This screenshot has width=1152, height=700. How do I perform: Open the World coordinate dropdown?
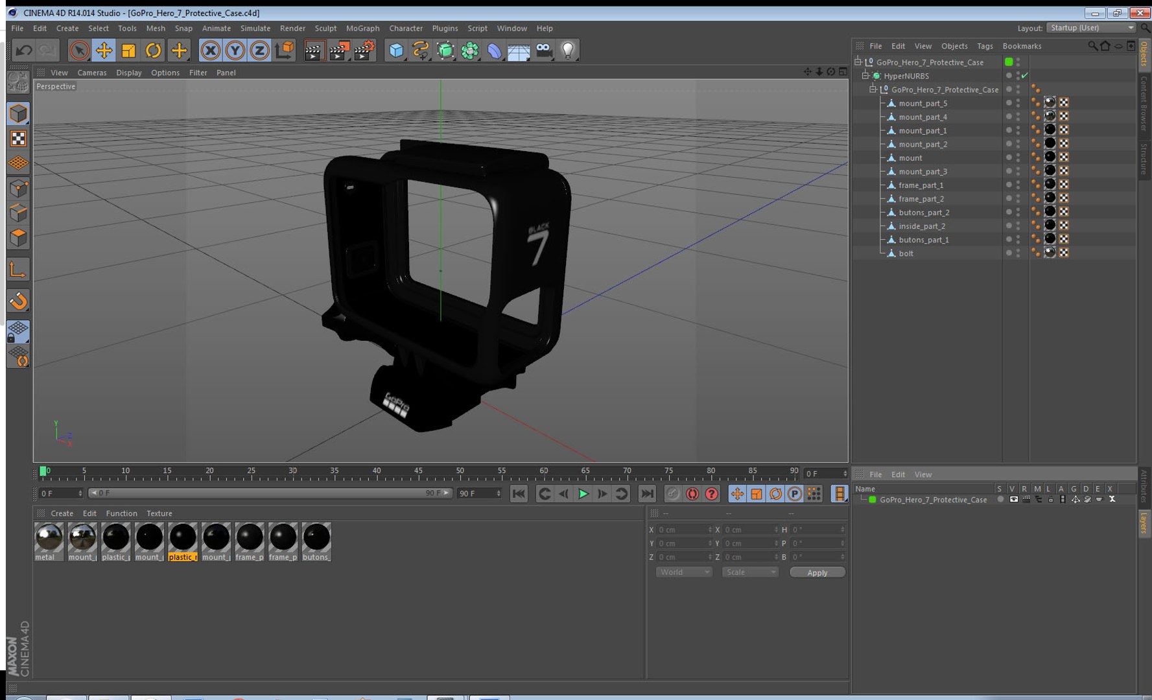pos(684,572)
